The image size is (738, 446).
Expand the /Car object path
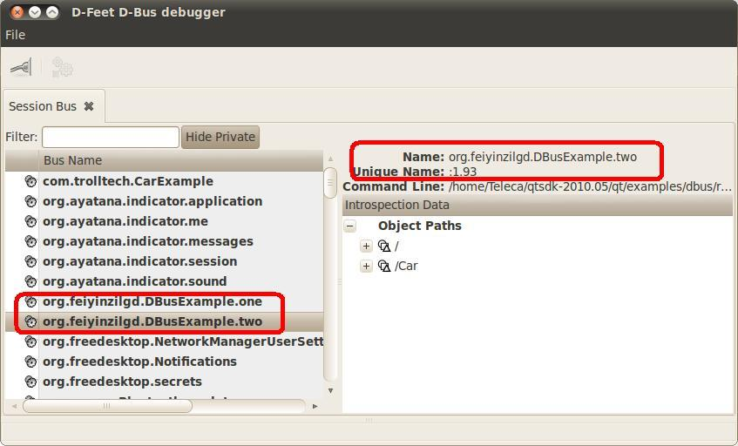click(366, 266)
